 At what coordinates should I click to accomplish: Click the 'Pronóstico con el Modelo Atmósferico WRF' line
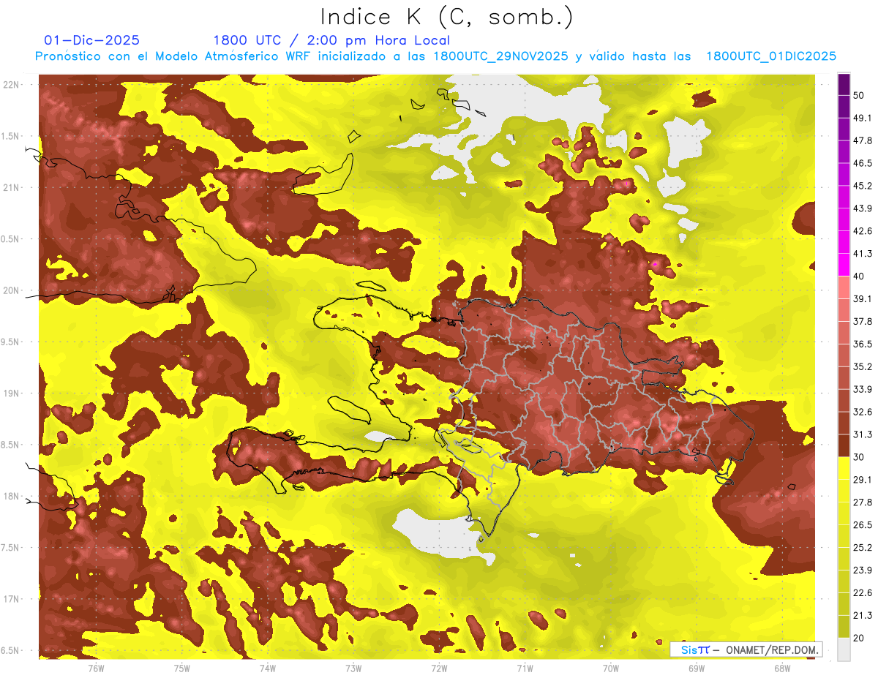coord(435,56)
